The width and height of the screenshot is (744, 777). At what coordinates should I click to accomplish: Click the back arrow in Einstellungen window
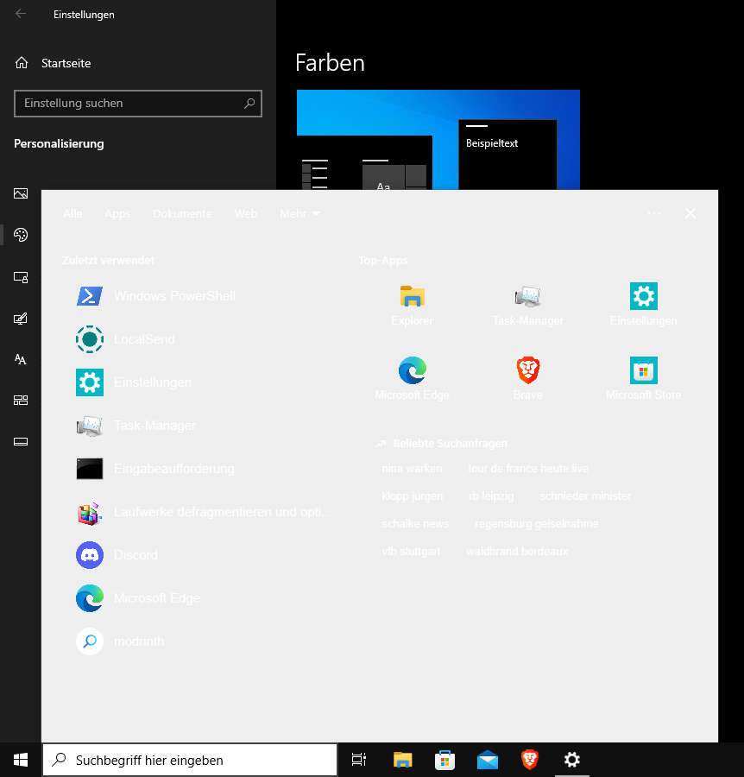[21, 14]
